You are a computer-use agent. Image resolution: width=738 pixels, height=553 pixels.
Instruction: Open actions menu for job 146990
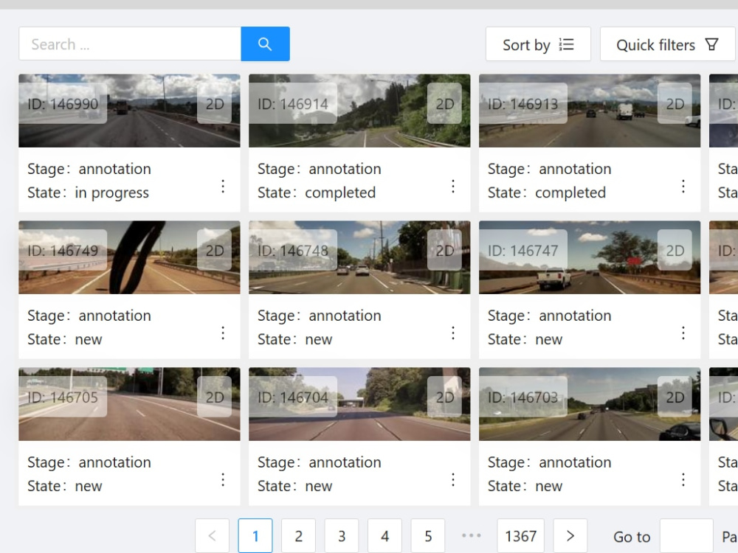[223, 187]
